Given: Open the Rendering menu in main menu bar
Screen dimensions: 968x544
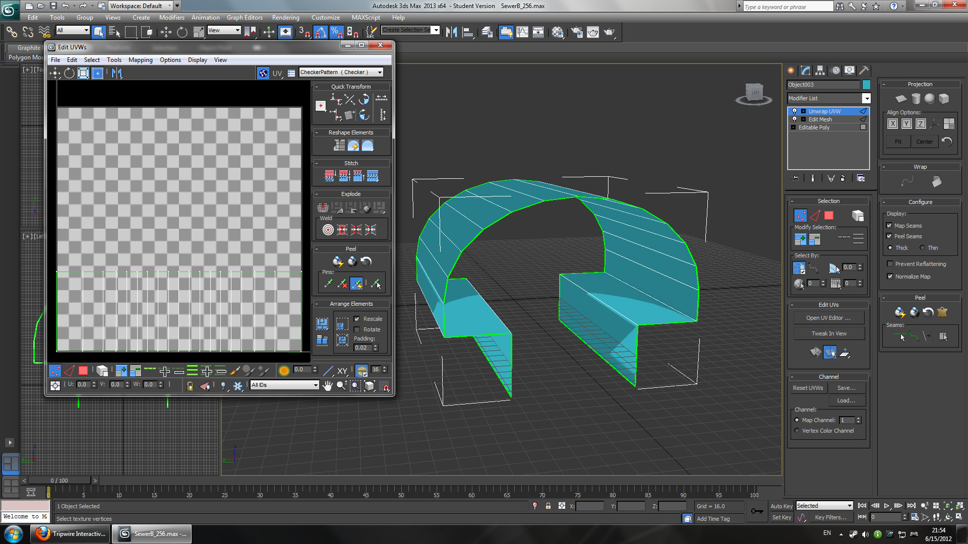Looking at the screenshot, I should coord(285,18).
